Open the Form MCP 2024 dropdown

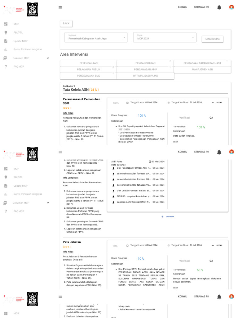point(165,37)
